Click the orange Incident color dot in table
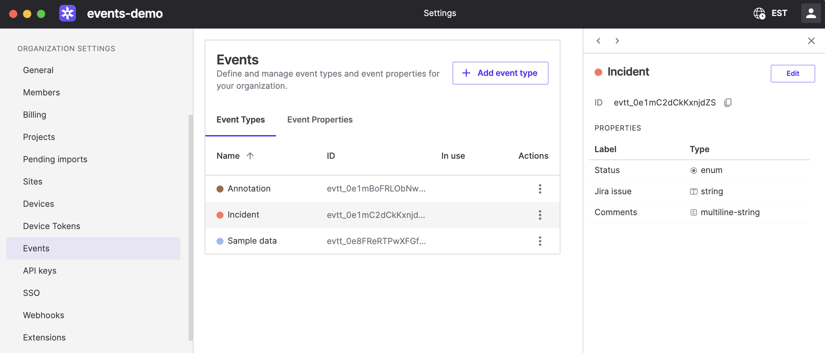 click(220, 215)
